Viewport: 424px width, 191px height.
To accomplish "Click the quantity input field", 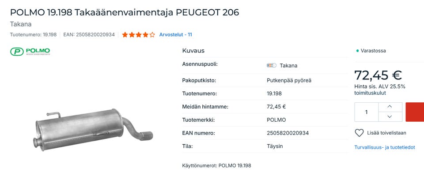I will click(366, 112).
